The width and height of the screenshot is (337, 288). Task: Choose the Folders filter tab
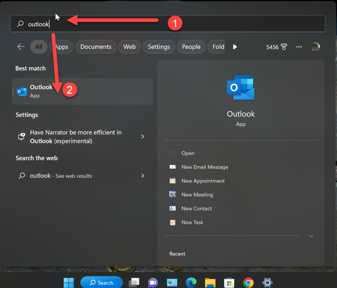(217, 47)
